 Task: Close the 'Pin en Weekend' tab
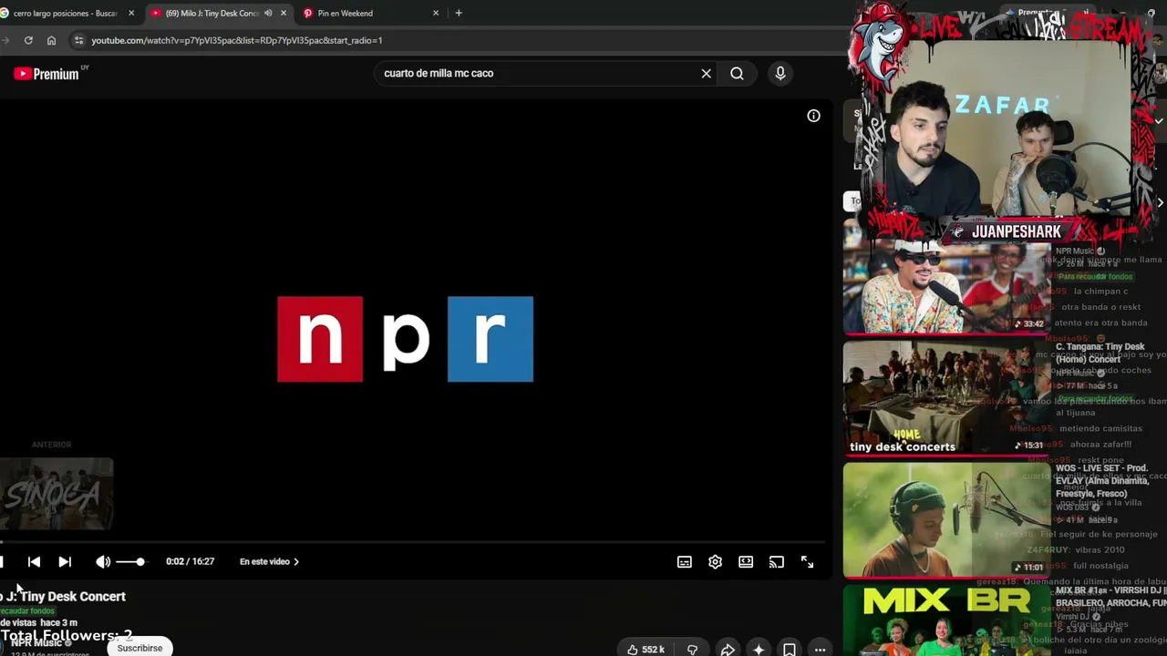[x=436, y=14]
